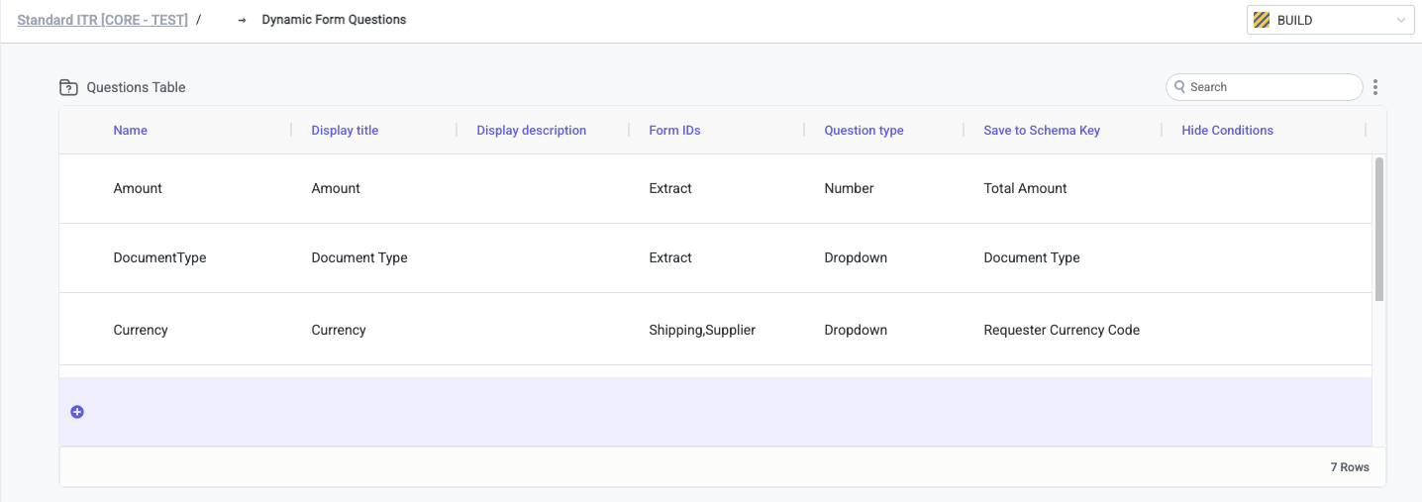
Task: Select the Save to Schema Key header
Action: 1042,130
